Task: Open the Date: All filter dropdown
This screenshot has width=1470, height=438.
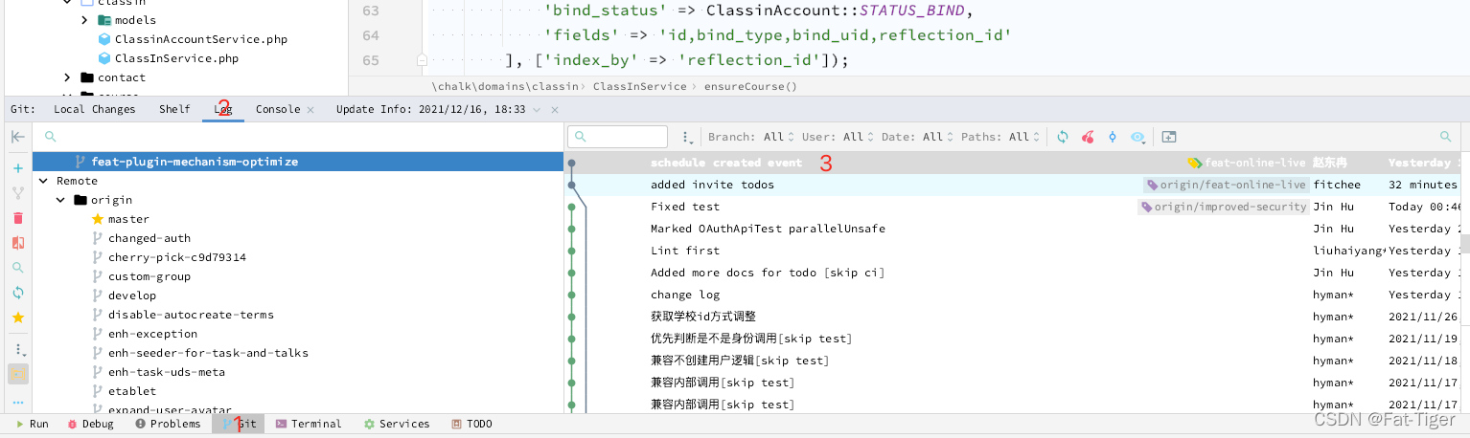Action: click(x=916, y=137)
